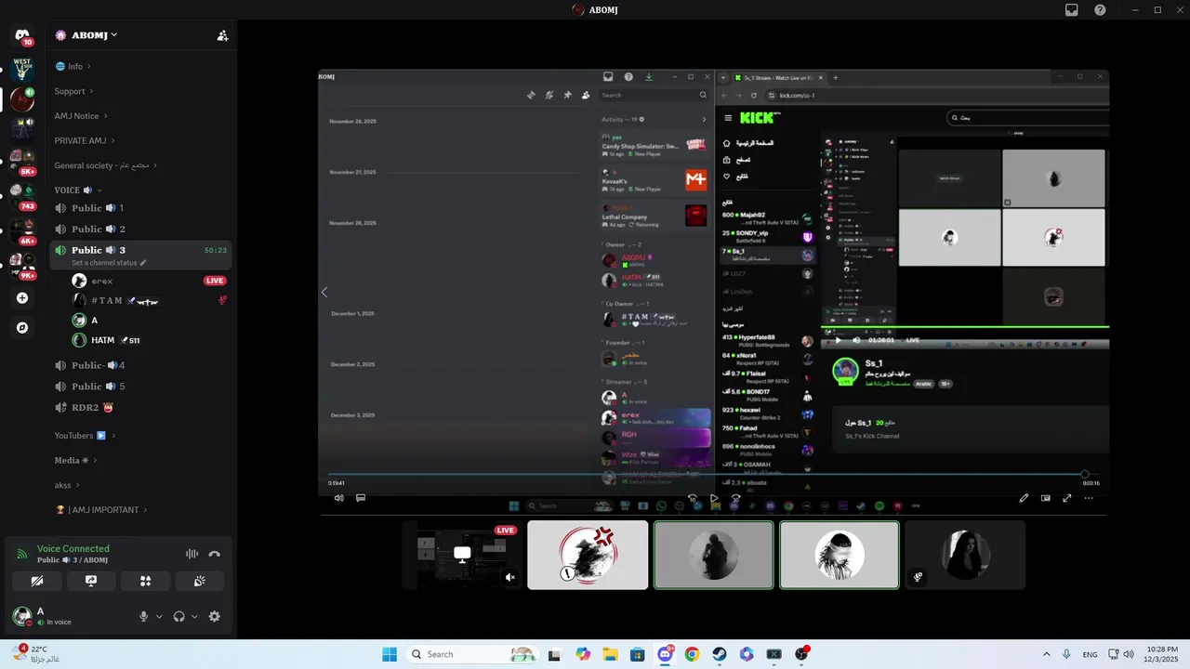The image size is (1190, 669).
Task: Open the Activities shapes button
Action: [x=146, y=581]
